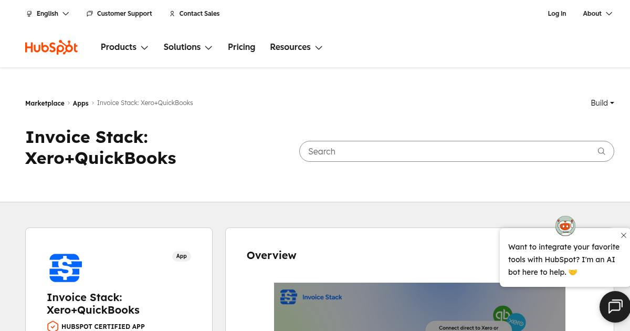
Task: Open the Build dropdown
Action: point(602,103)
